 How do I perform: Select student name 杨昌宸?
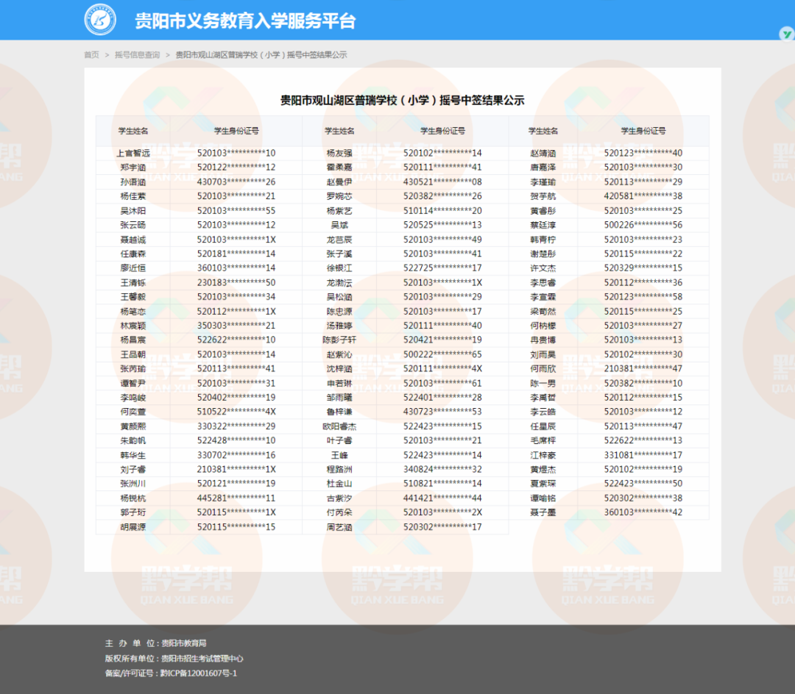click(x=133, y=340)
